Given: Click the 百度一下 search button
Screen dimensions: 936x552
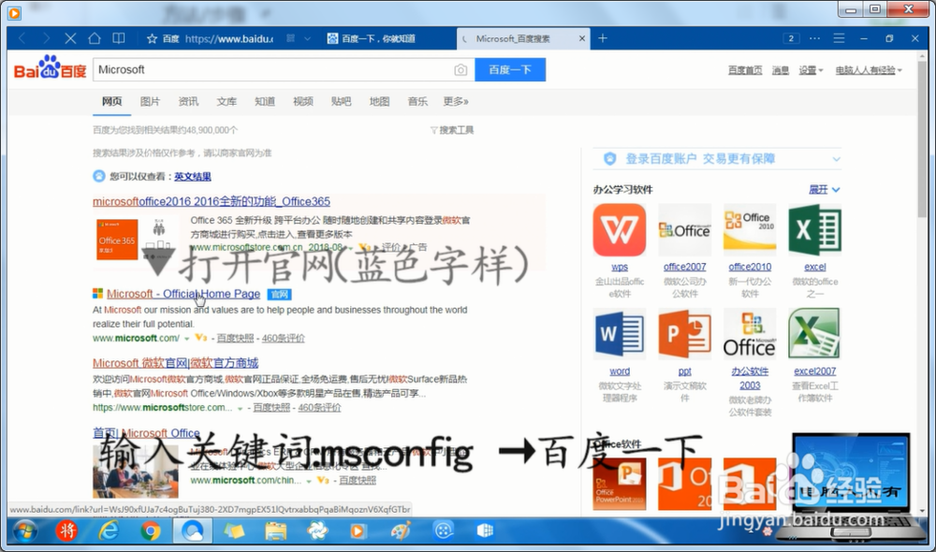Looking at the screenshot, I should pyautogui.click(x=510, y=69).
